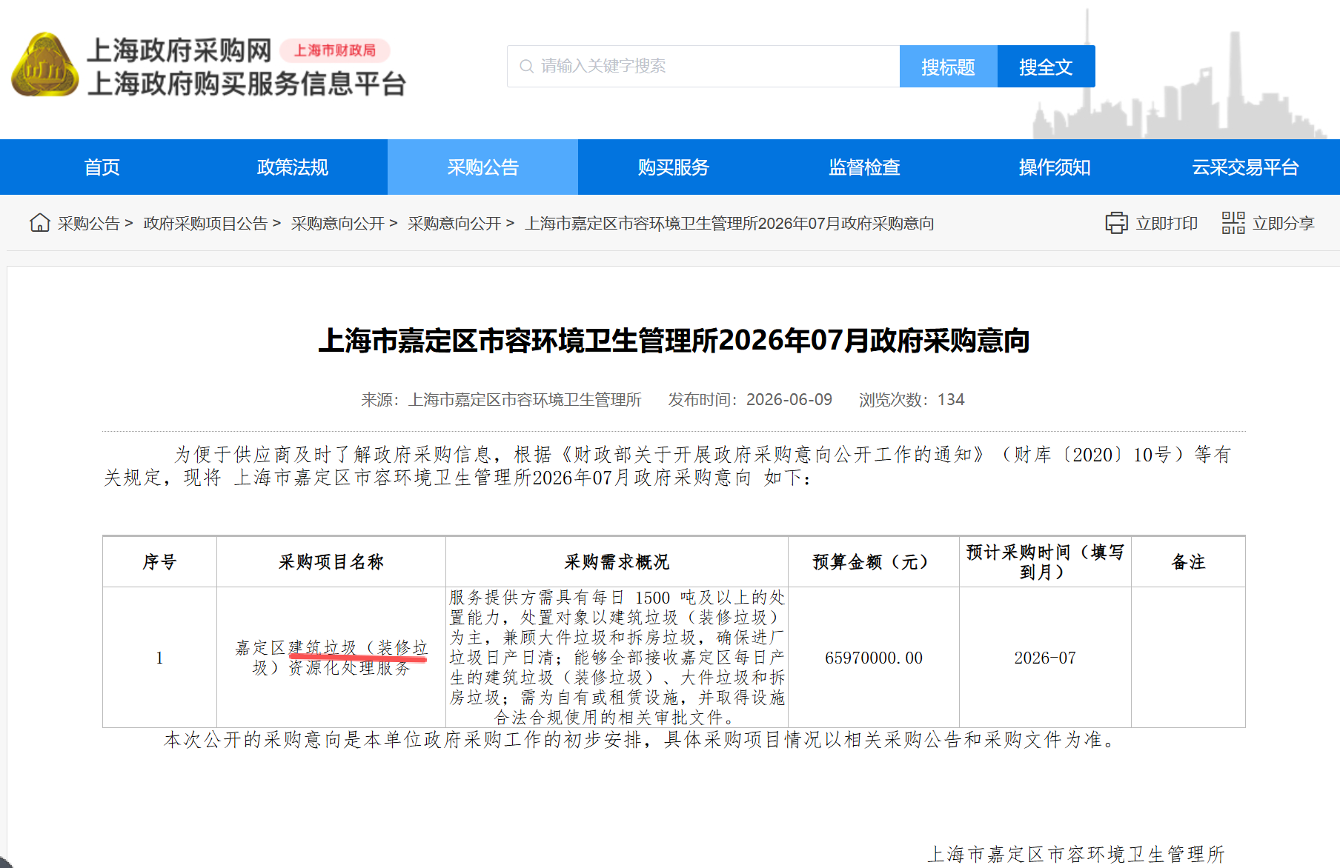
Task: Click 政府采购项目公告 breadcrumb link
Action: pyautogui.click(x=205, y=224)
